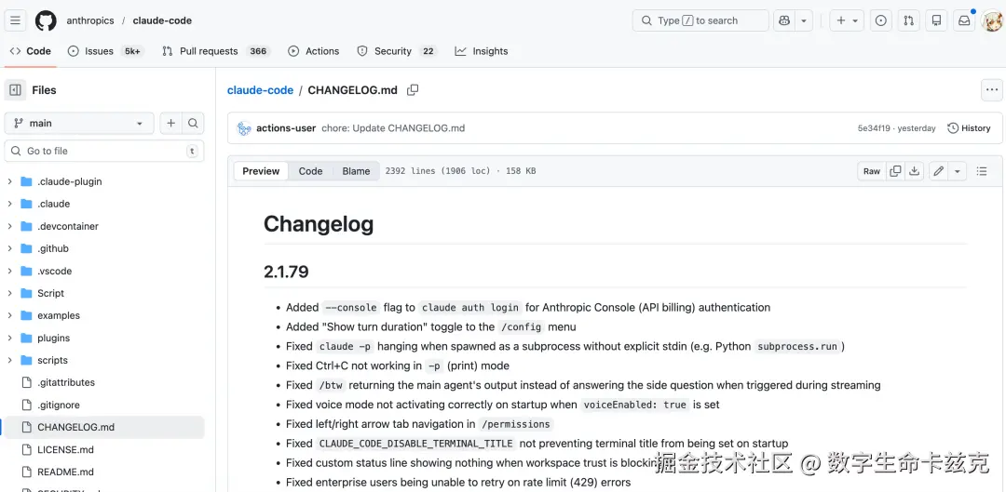Image resolution: width=1006 pixels, height=492 pixels.
Task: Expand the Script folder
Action: [x=9, y=293]
